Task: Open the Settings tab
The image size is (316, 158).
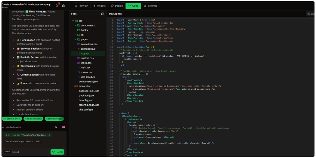Action: point(150,6)
